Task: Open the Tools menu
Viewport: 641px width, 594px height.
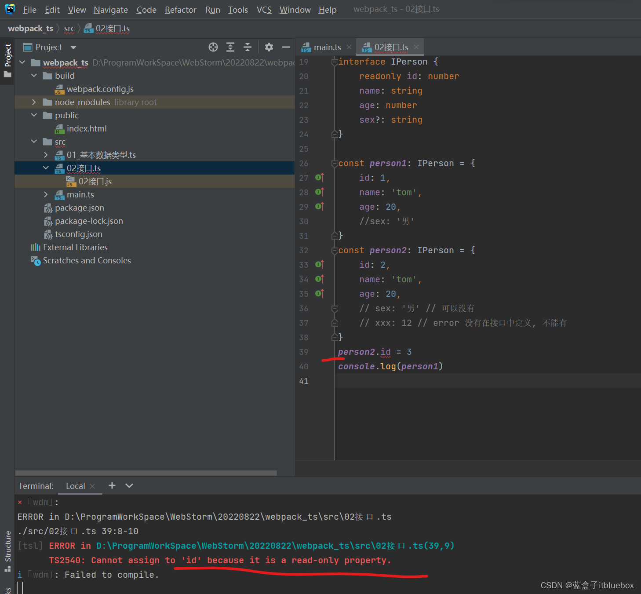Action: pos(238,10)
